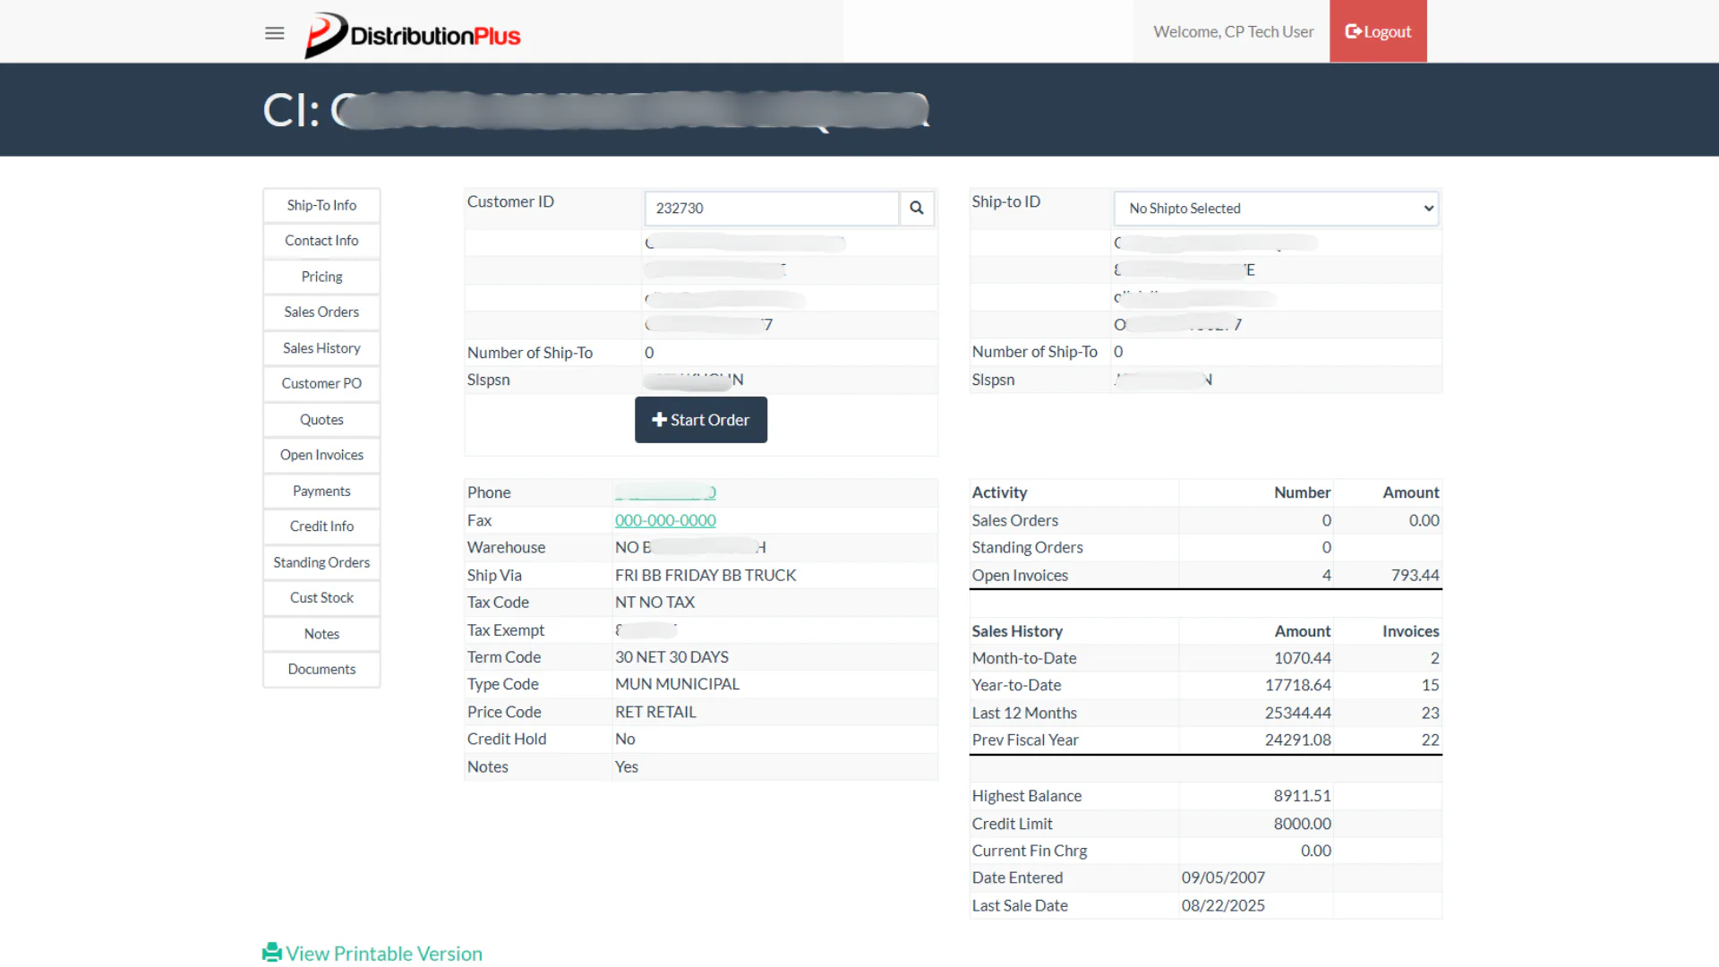
Task: Open Credit Info section
Action: (321, 526)
